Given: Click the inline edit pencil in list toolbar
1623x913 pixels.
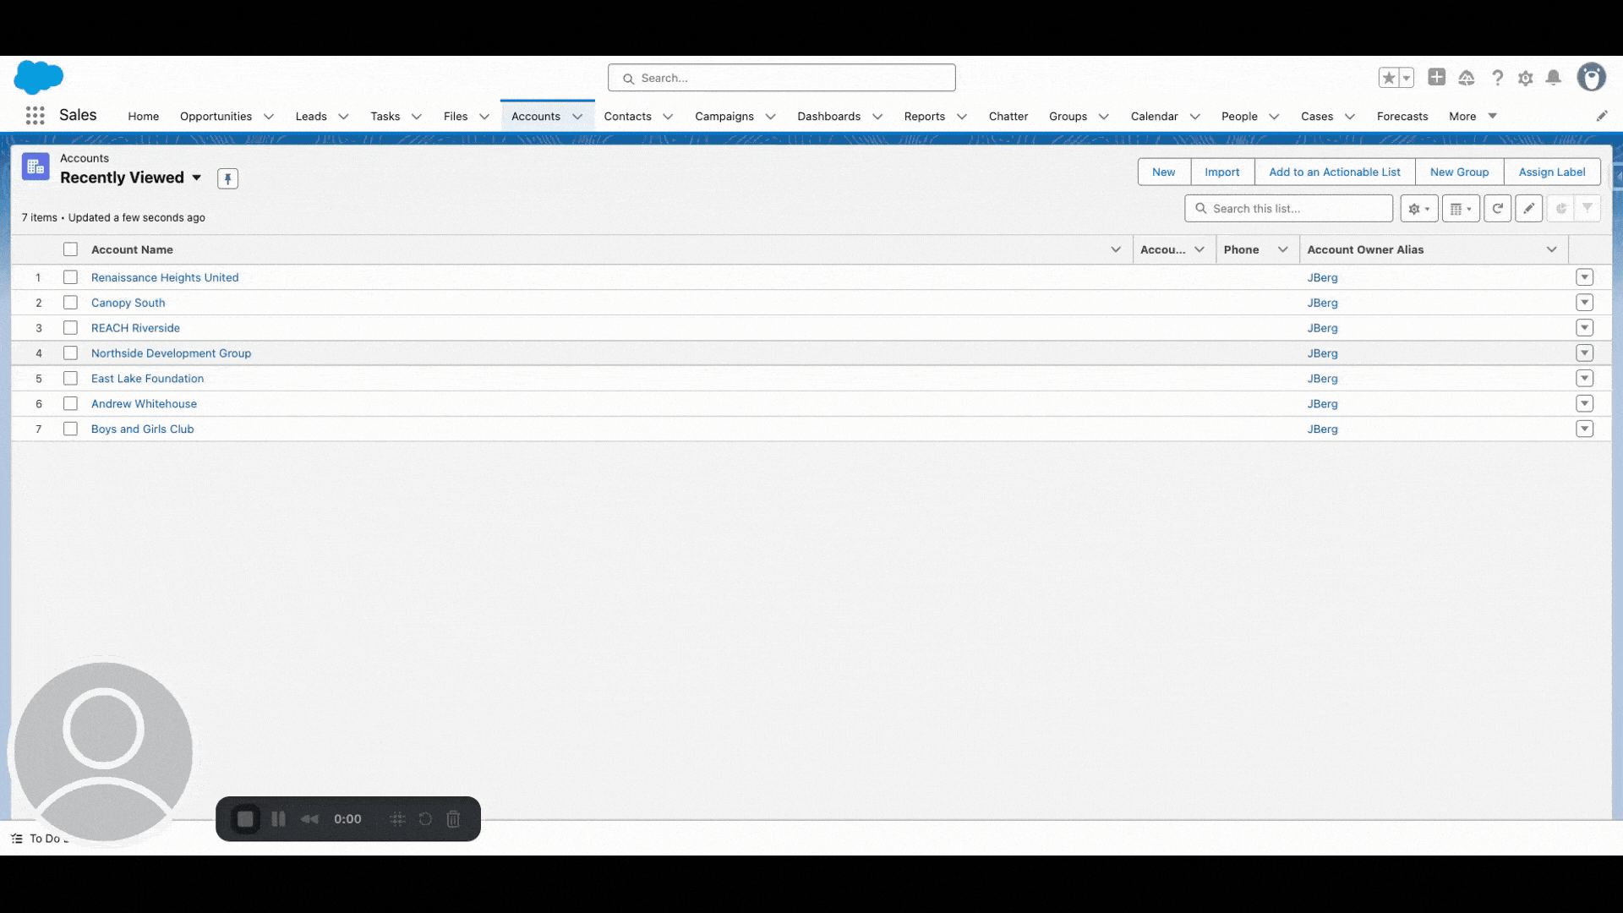Looking at the screenshot, I should pyautogui.click(x=1528, y=208).
